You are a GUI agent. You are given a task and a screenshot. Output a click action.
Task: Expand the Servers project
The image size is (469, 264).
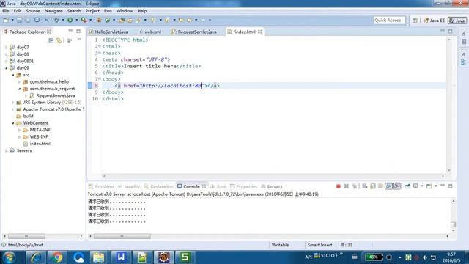[7, 150]
